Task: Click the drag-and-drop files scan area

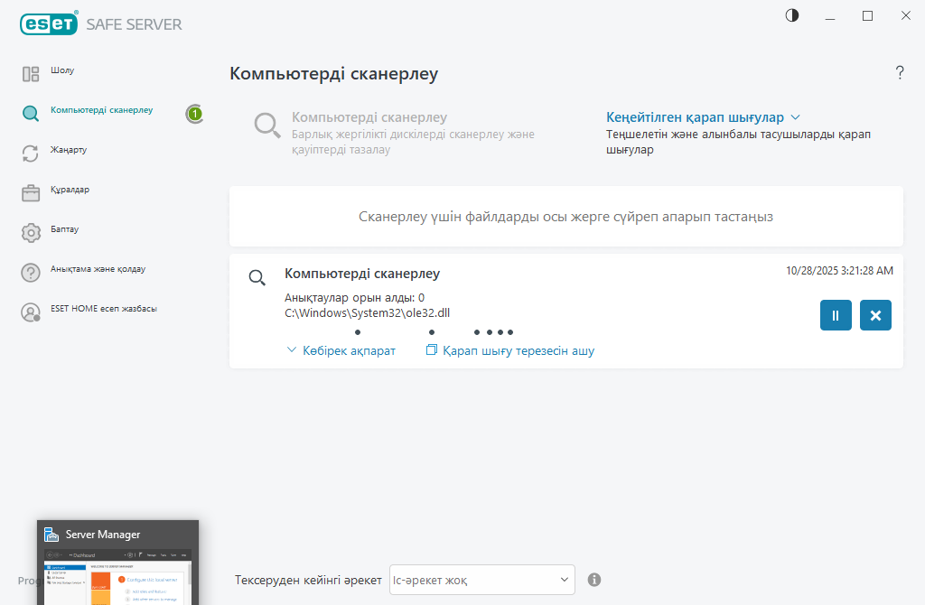Action: pos(565,217)
